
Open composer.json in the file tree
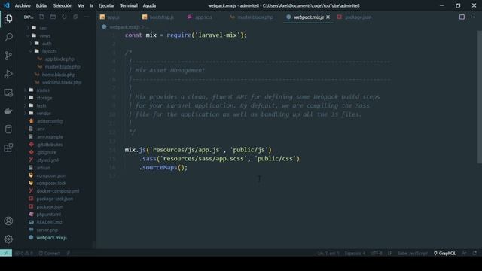pyautogui.click(x=51, y=175)
